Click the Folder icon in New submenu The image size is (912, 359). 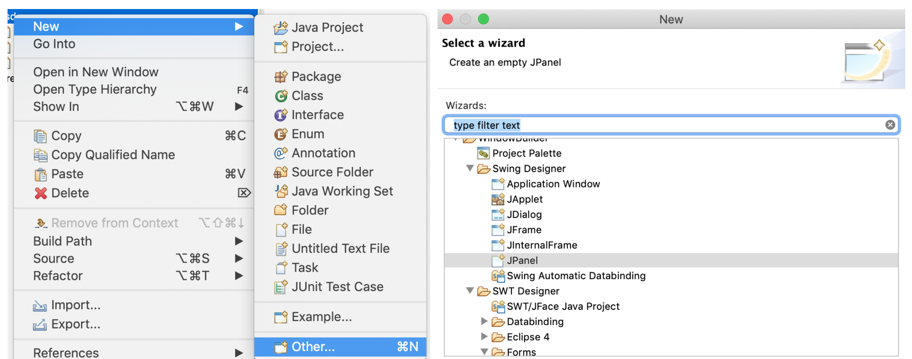pos(281,210)
